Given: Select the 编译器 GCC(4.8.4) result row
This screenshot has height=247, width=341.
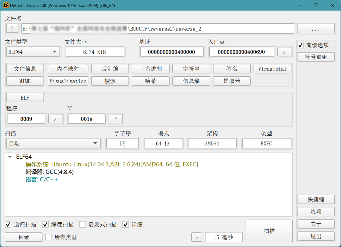Looking at the screenshot, I should pyautogui.click(x=49, y=172).
